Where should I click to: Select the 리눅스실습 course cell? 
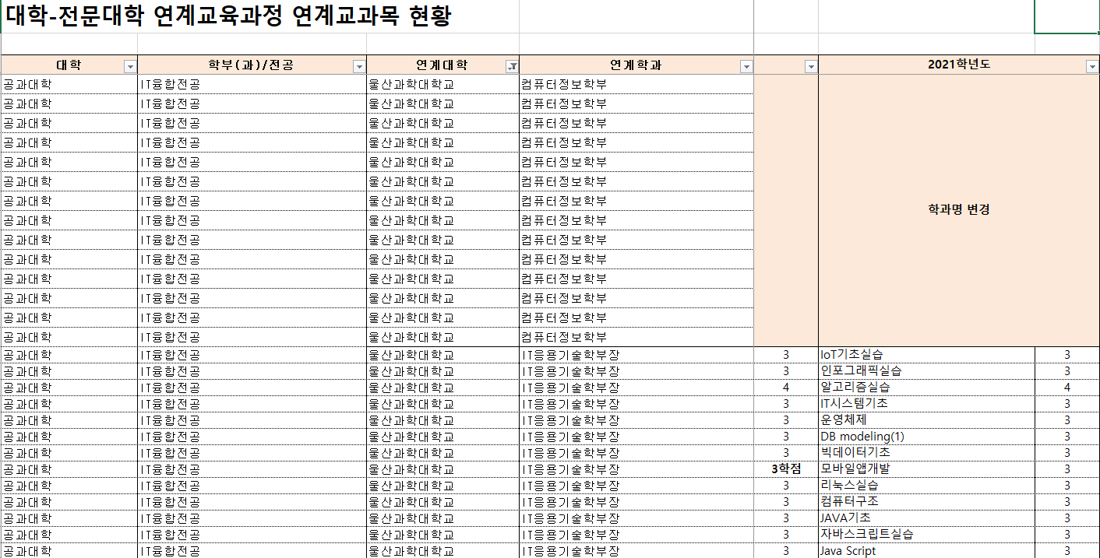(x=926, y=486)
